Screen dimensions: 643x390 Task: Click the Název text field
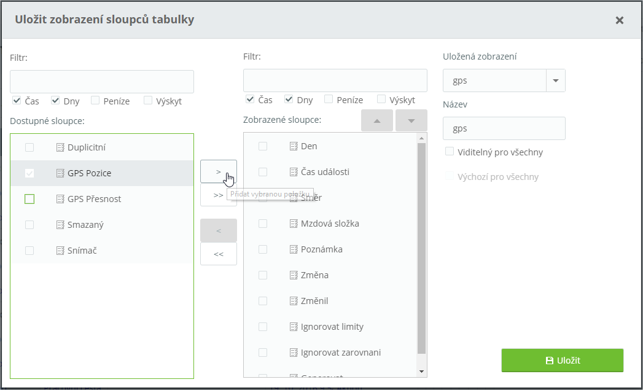pyautogui.click(x=504, y=128)
